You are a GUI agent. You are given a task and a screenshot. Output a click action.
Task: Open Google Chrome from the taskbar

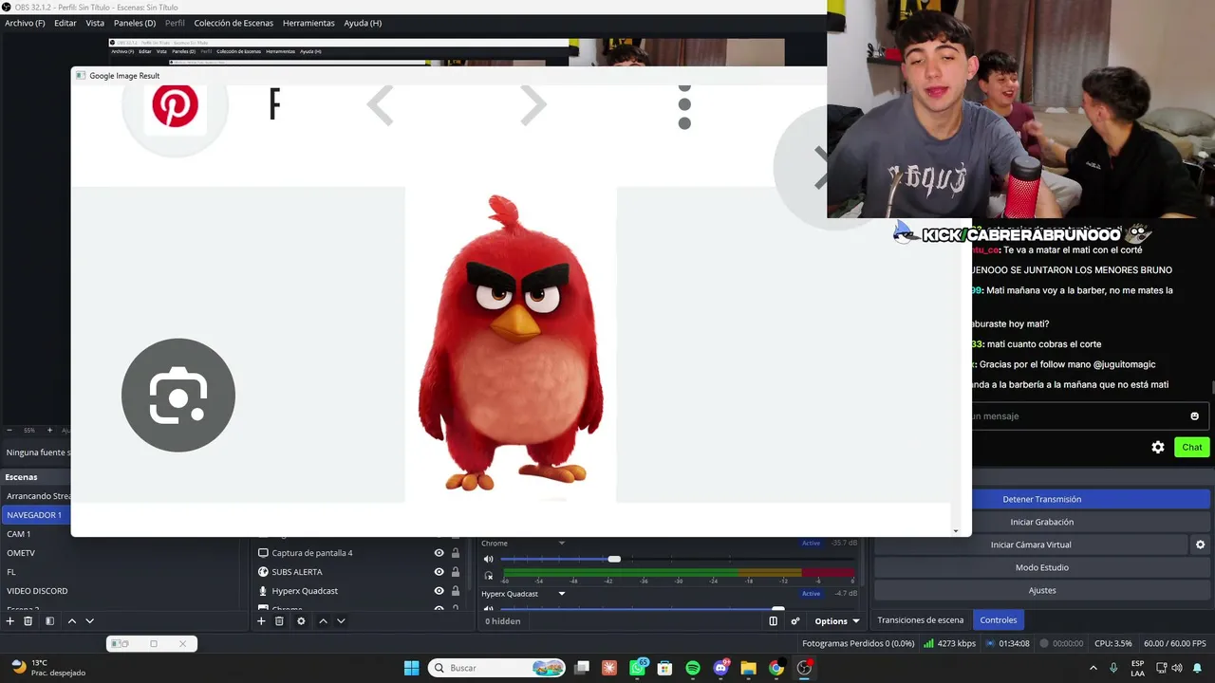pyautogui.click(x=776, y=668)
